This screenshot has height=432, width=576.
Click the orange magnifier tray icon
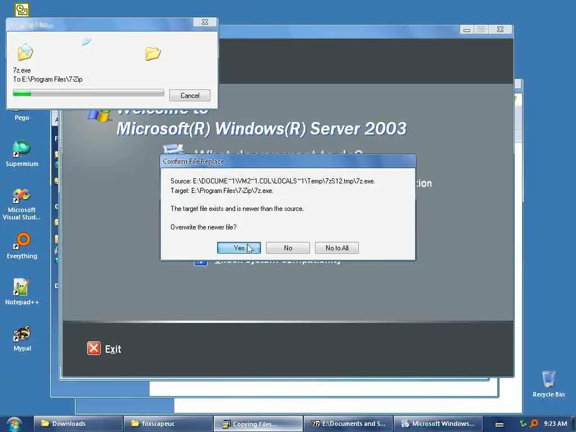534,424
